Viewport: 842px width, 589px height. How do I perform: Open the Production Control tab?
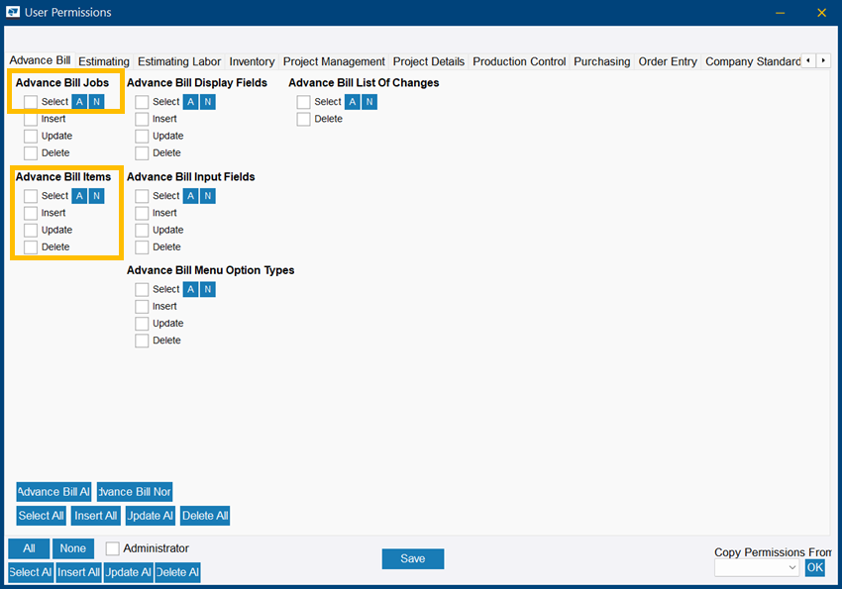tap(519, 61)
